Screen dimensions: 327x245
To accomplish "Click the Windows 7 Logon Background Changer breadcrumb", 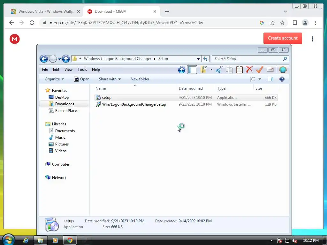I will (x=118, y=59).
